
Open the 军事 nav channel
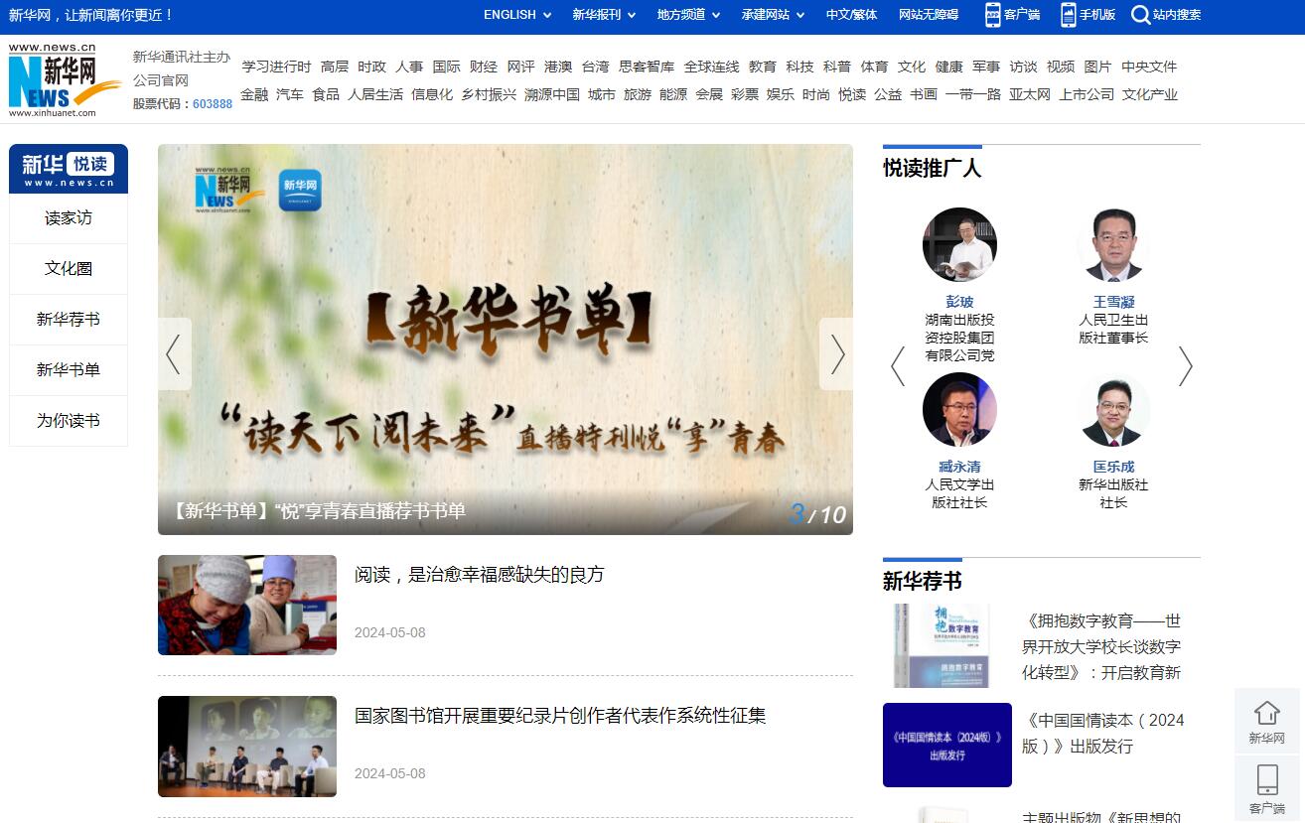point(986,67)
